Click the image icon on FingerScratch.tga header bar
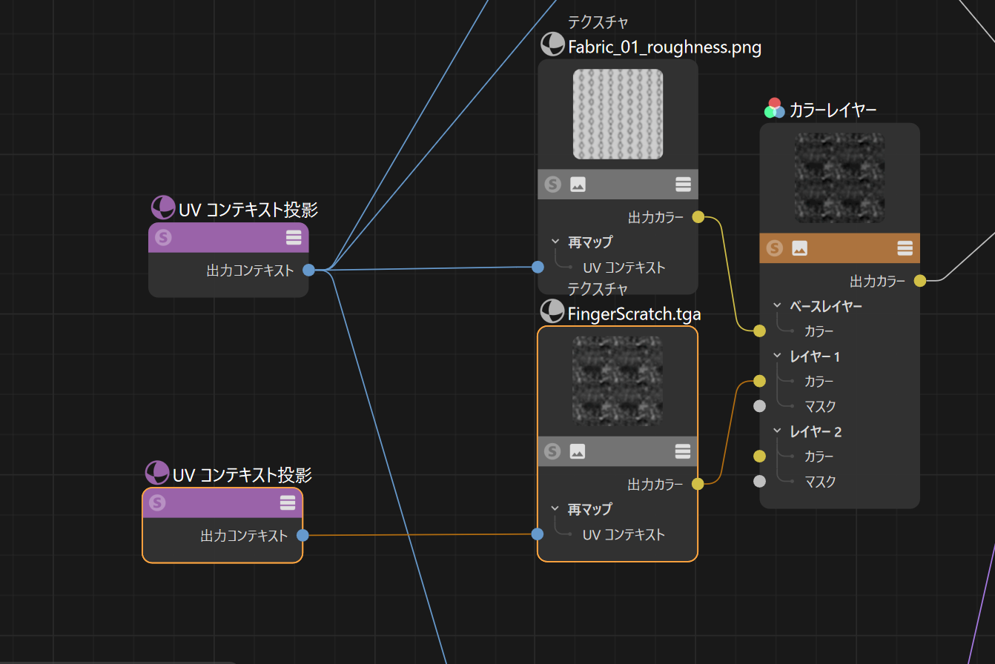Image resolution: width=995 pixels, height=664 pixels. tap(577, 451)
